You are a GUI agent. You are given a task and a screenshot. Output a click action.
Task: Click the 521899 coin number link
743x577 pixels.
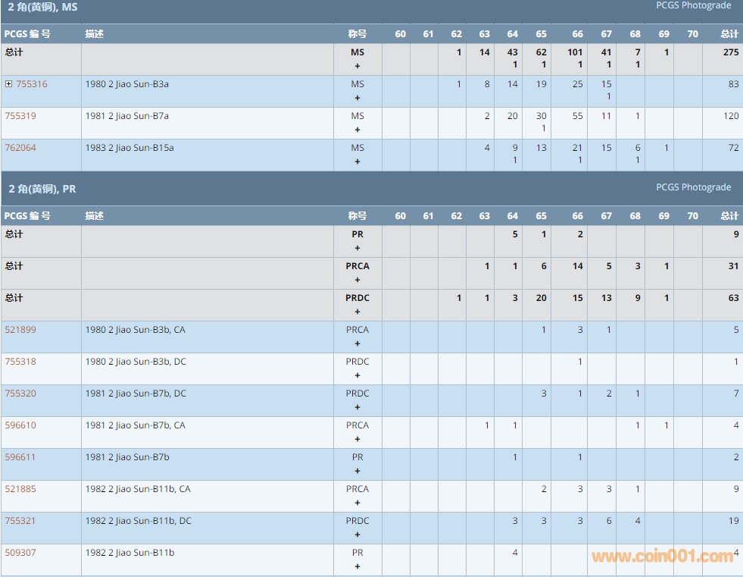click(x=20, y=330)
